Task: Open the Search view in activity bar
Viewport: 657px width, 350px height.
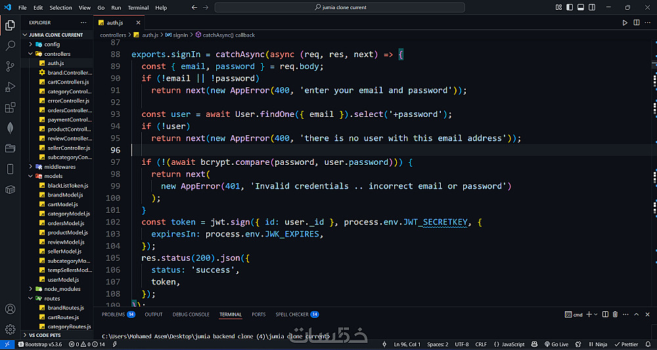Action: (10, 45)
